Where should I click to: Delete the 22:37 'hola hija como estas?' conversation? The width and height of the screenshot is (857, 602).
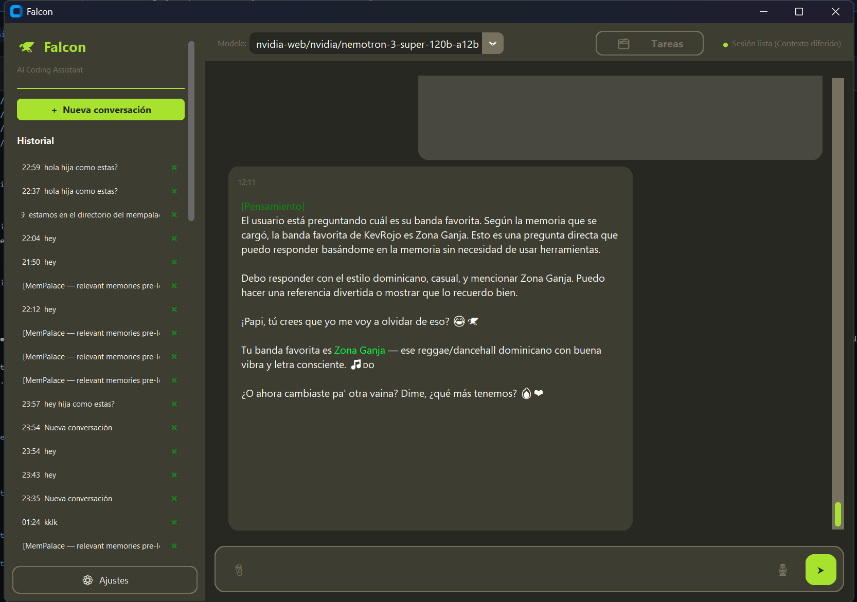(x=174, y=191)
